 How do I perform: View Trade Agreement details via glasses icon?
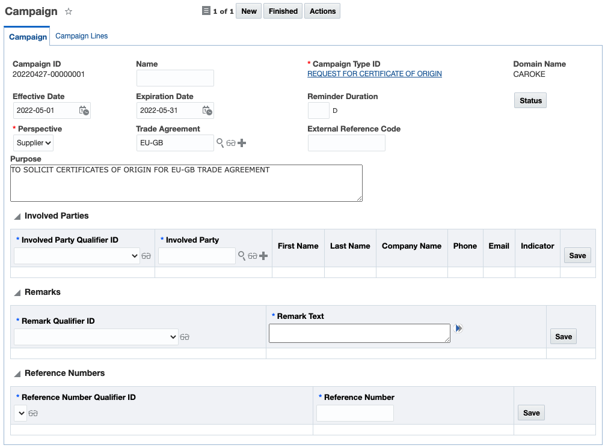[x=230, y=144]
